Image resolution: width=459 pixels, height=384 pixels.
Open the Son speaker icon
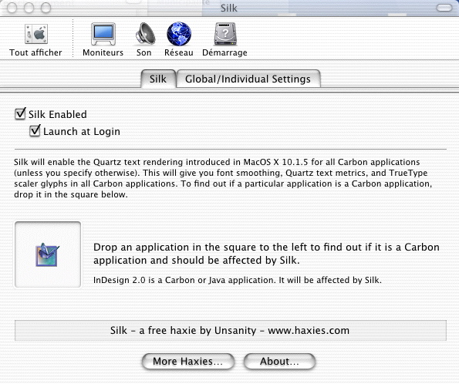click(145, 34)
